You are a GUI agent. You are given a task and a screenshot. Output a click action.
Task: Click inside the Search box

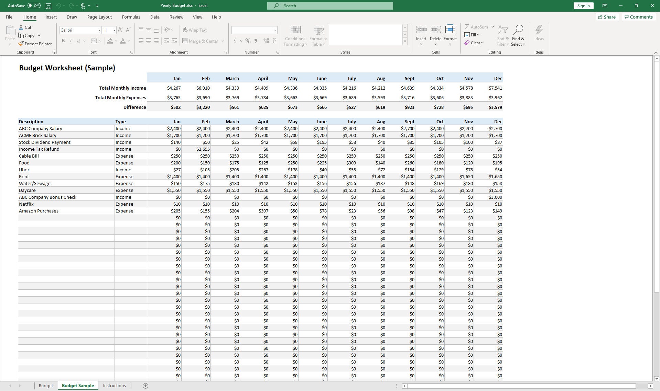[x=329, y=5]
